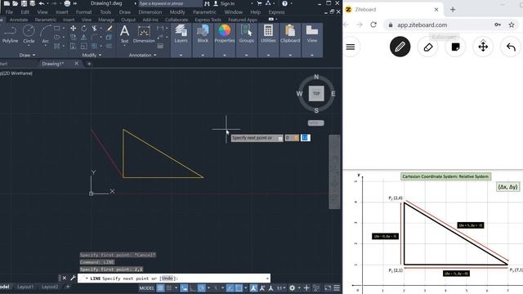
Task: Toggle annotation visibility in status bar
Action: [253, 288]
